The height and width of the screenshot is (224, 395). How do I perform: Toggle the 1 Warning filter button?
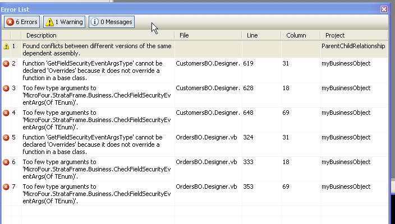pyautogui.click(x=65, y=22)
